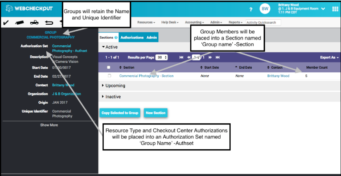Viewport: 341px width, 176px height.
Task: Click Show More in sidebar
Action: coord(49,125)
